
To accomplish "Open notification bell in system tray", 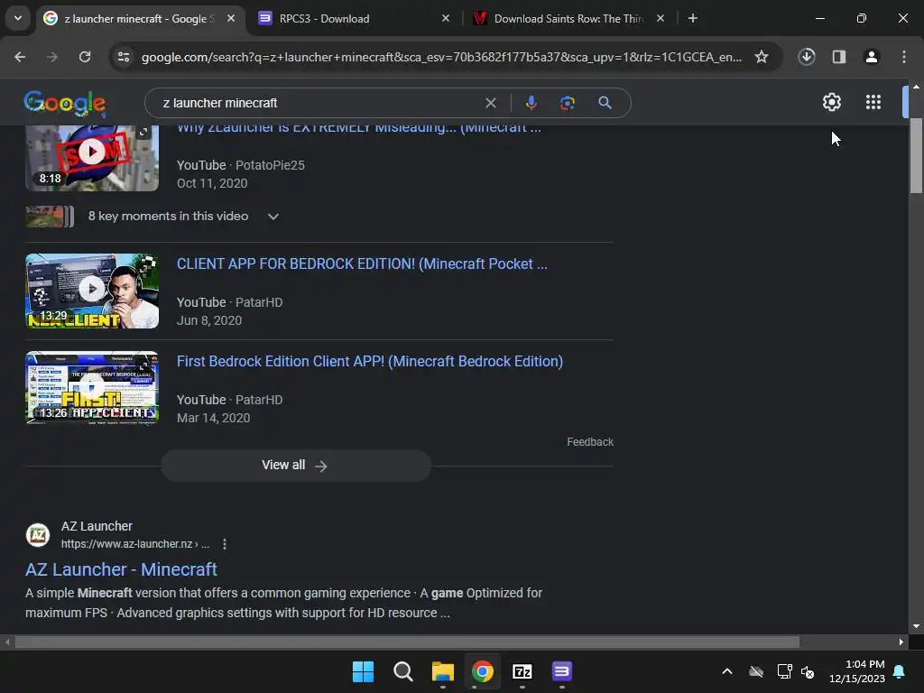I will coord(900,671).
